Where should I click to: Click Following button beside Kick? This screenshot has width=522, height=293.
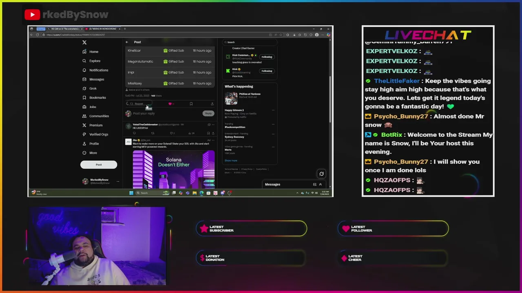click(x=267, y=71)
